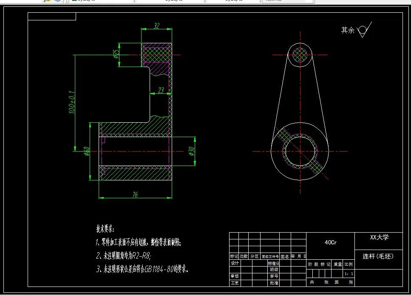Image resolution: width=411 pixels, height=295 pixels.
Task: Click the 共 张 第 张 sheet count cell
Action: click(331, 282)
